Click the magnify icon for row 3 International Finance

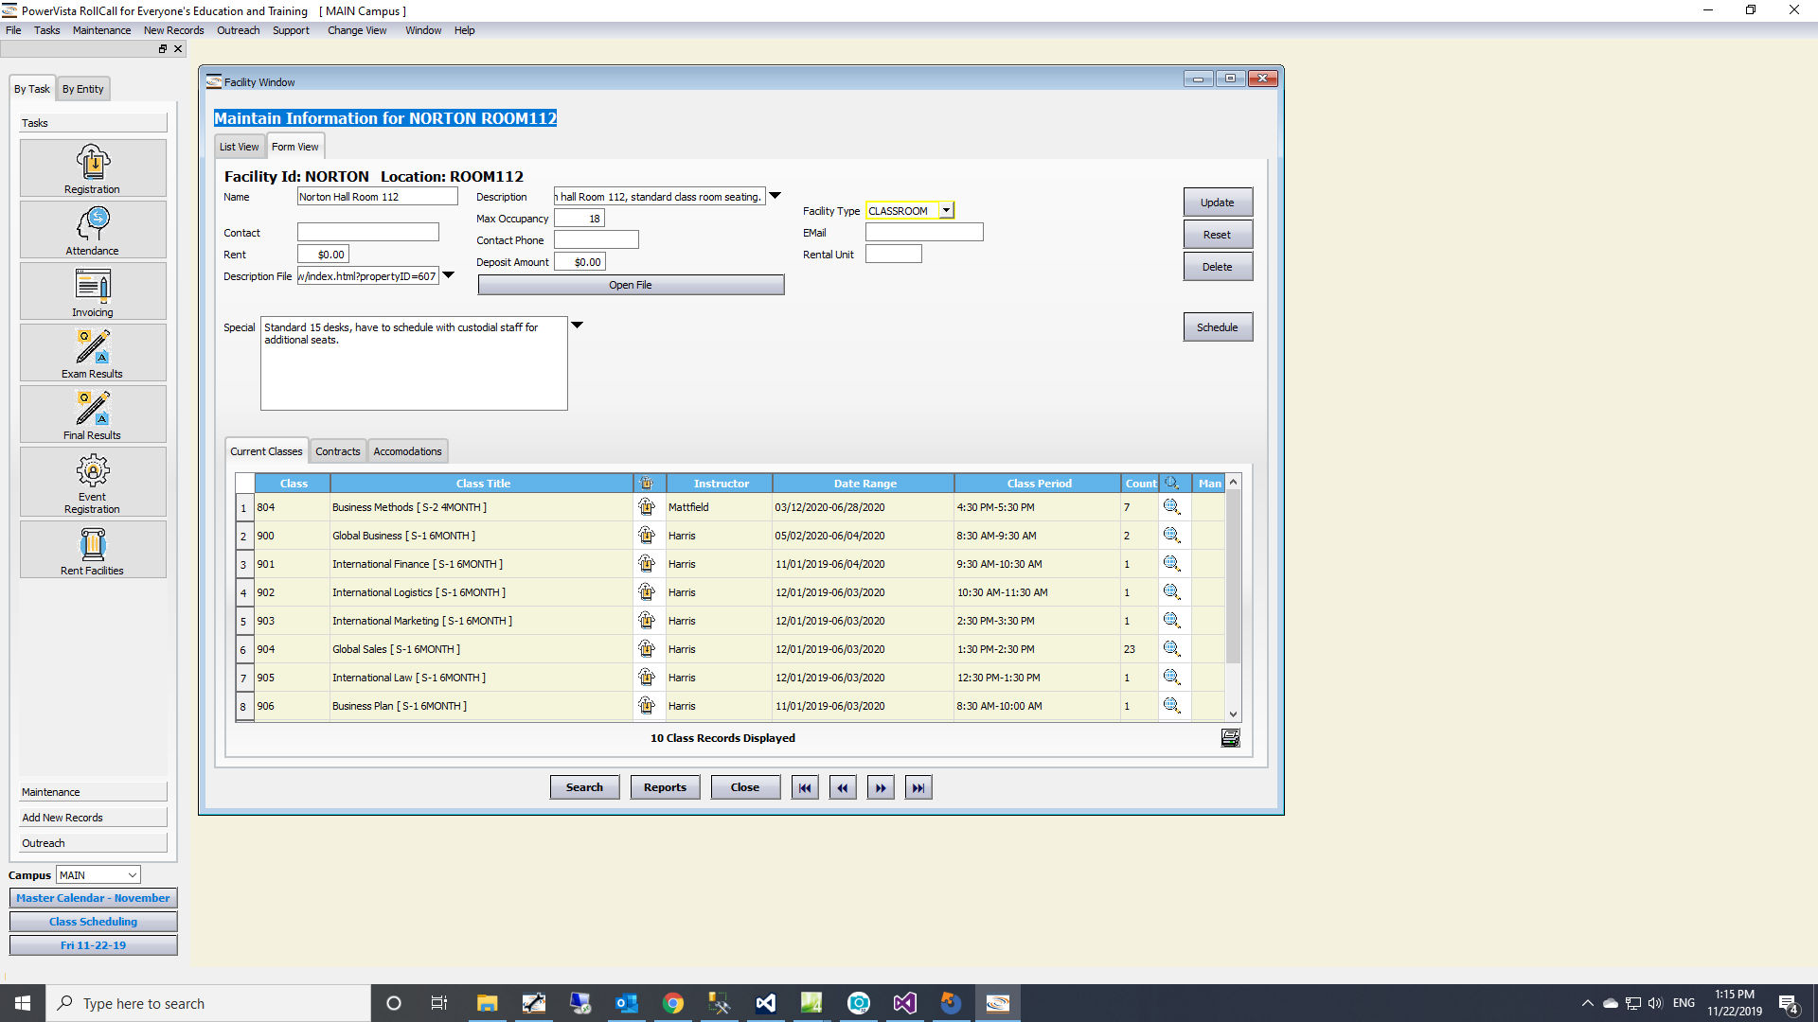[1171, 563]
